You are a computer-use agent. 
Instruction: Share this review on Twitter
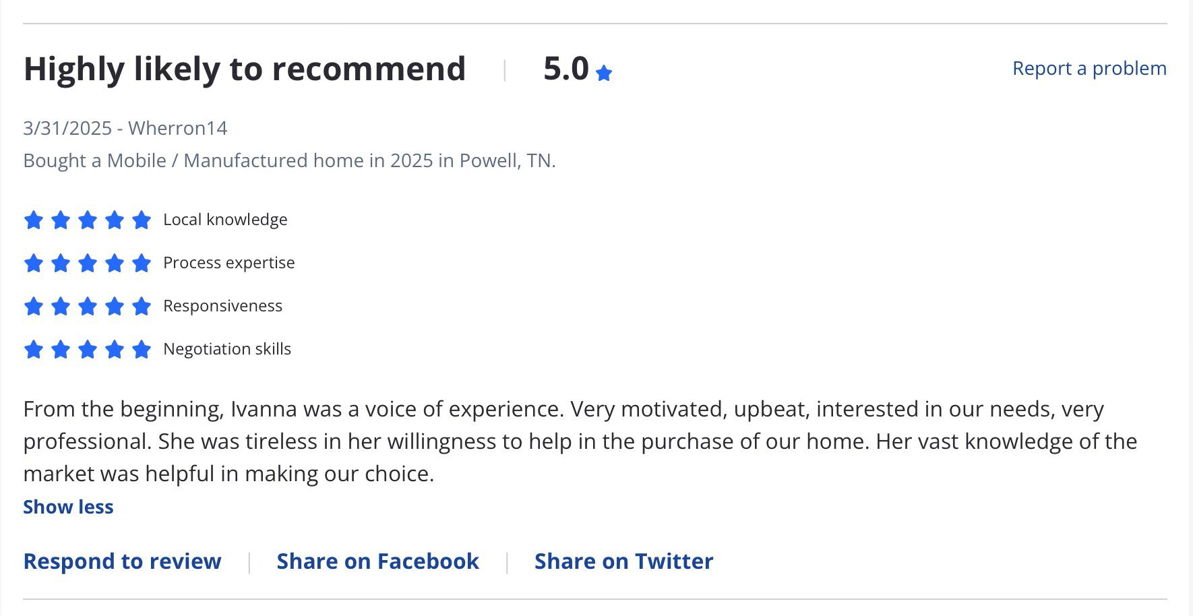pyautogui.click(x=623, y=561)
